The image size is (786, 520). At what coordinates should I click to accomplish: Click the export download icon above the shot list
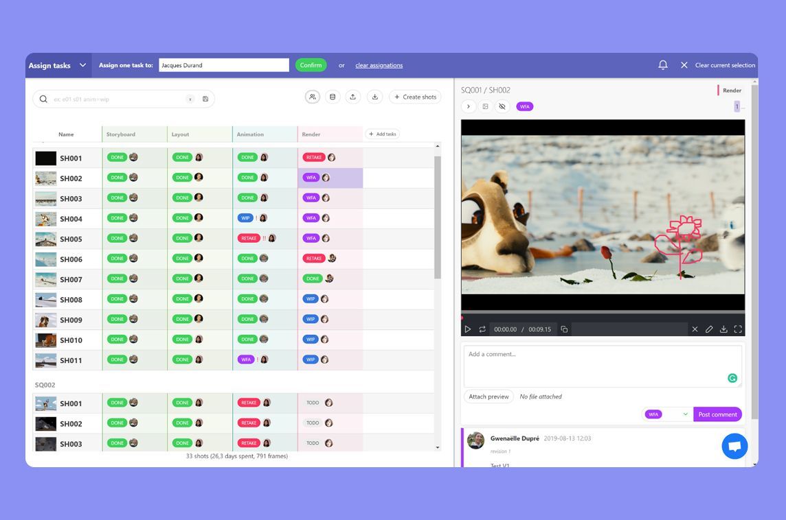[x=375, y=97]
